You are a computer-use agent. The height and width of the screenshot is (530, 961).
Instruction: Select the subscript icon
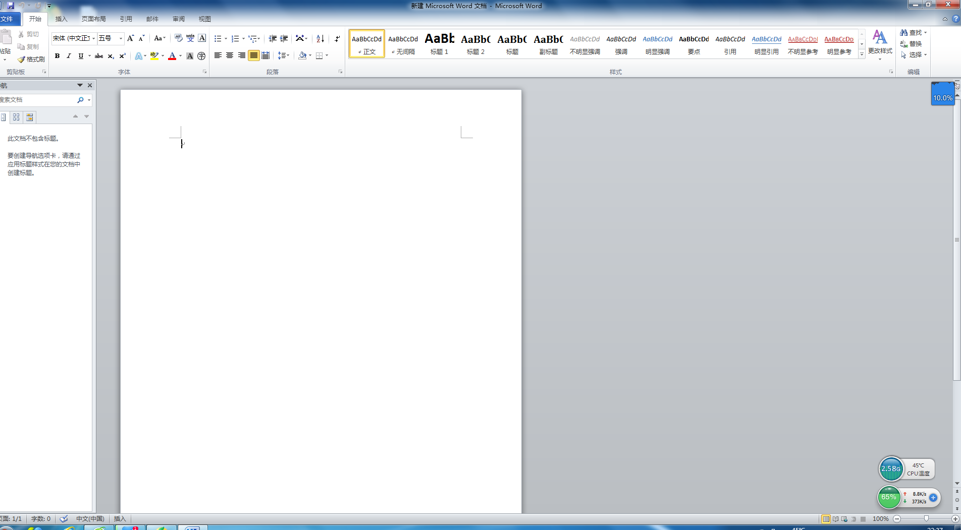click(111, 56)
